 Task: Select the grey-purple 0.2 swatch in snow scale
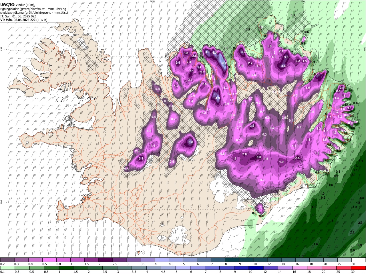tap(7, 260)
